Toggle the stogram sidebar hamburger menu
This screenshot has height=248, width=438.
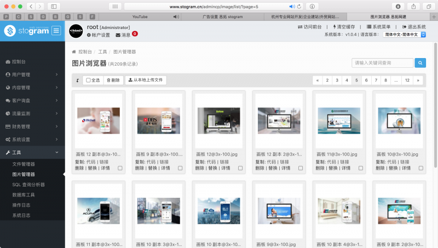coord(56,31)
